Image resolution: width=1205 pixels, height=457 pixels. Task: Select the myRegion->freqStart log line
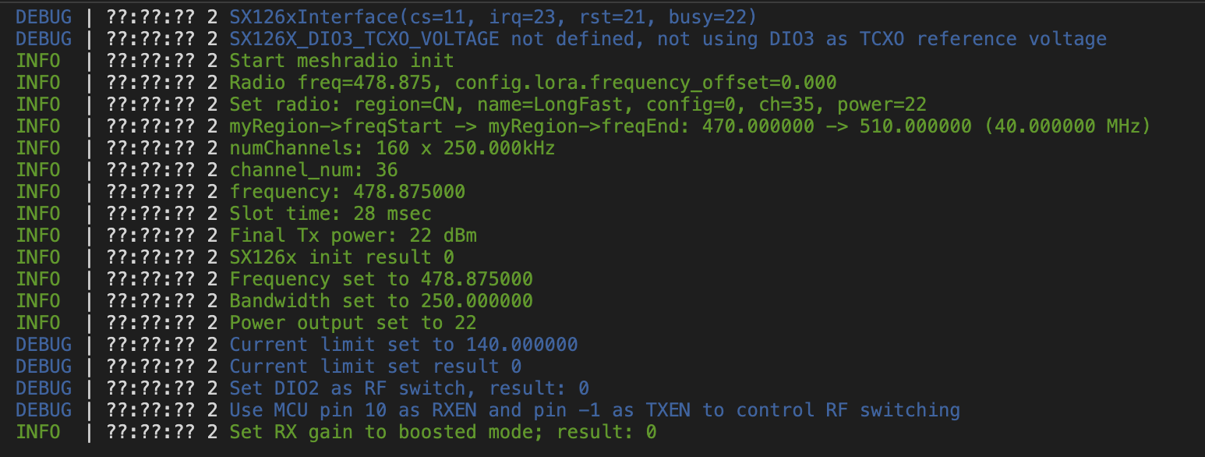point(690,126)
